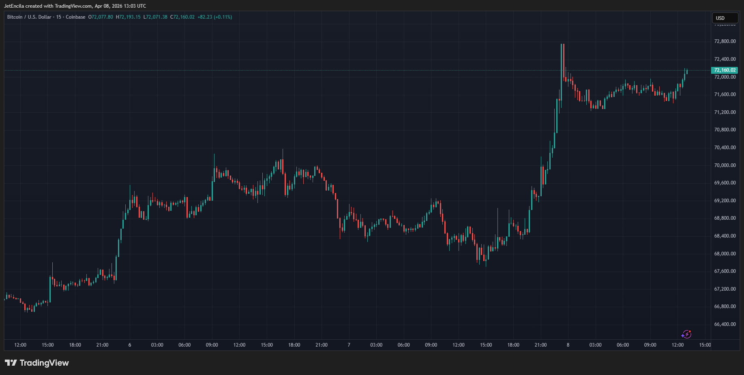Select the 15 interval label in the legend
Image resolution: width=744 pixels, height=375 pixels.
(x=59, y=17)
